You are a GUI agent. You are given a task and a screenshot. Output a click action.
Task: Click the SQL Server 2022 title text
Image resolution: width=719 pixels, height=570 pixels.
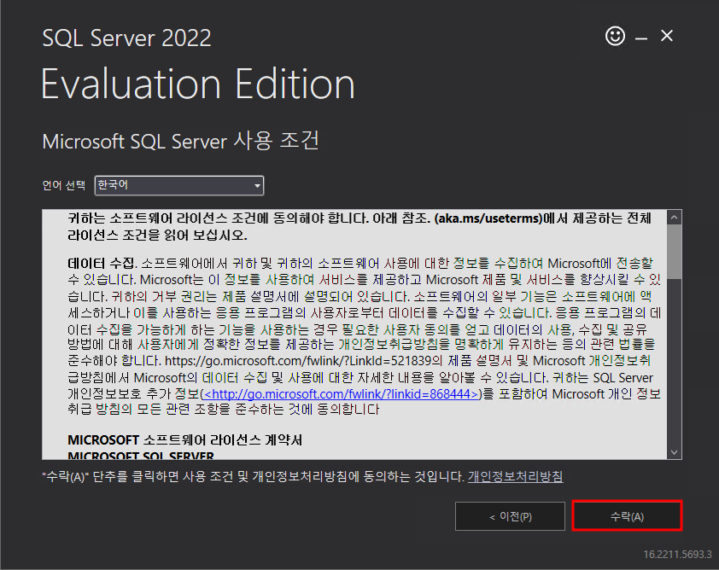click(126, 38)
